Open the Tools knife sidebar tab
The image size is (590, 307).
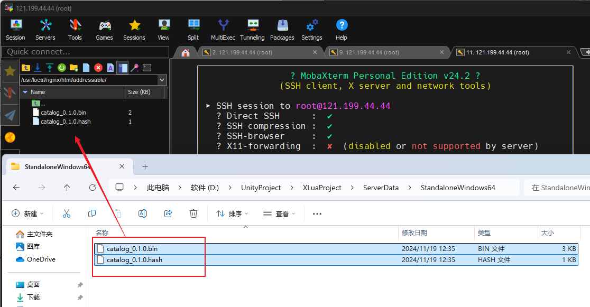[10, 92]
